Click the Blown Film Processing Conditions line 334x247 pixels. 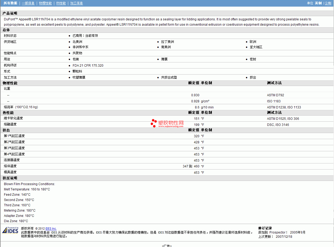tap(29, 184)
